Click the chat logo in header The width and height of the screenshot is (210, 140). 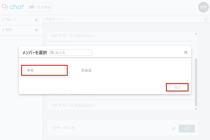click(13, 7)
